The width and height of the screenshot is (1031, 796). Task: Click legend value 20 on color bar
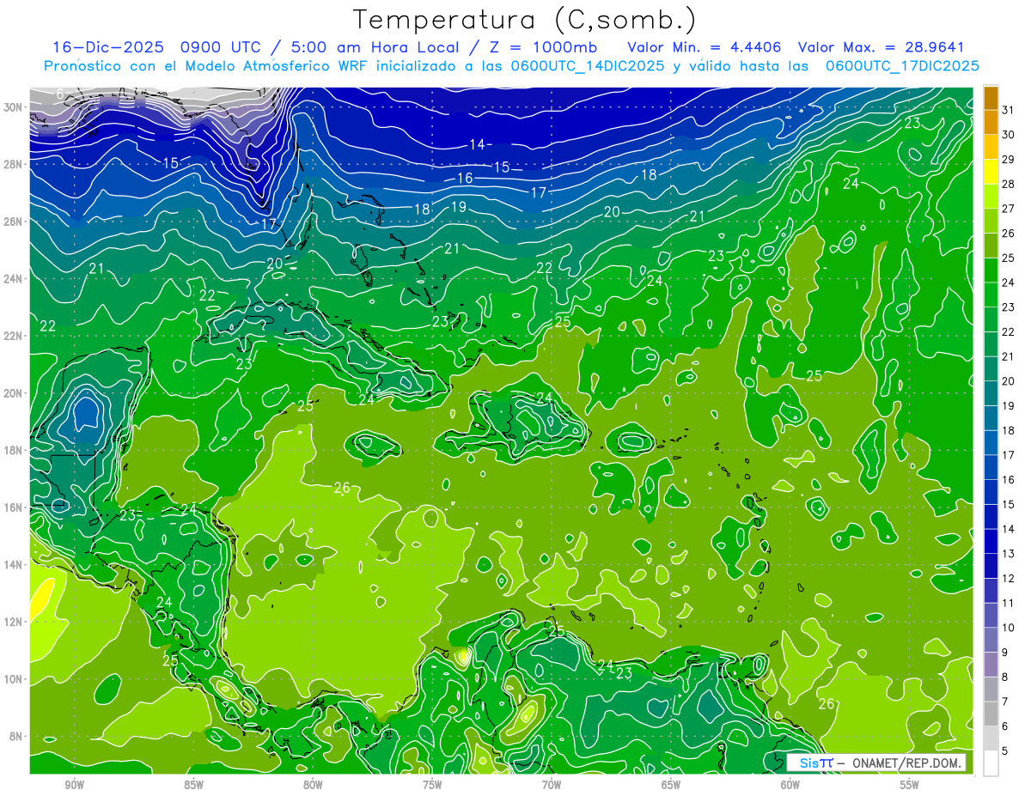(1009, 381)
